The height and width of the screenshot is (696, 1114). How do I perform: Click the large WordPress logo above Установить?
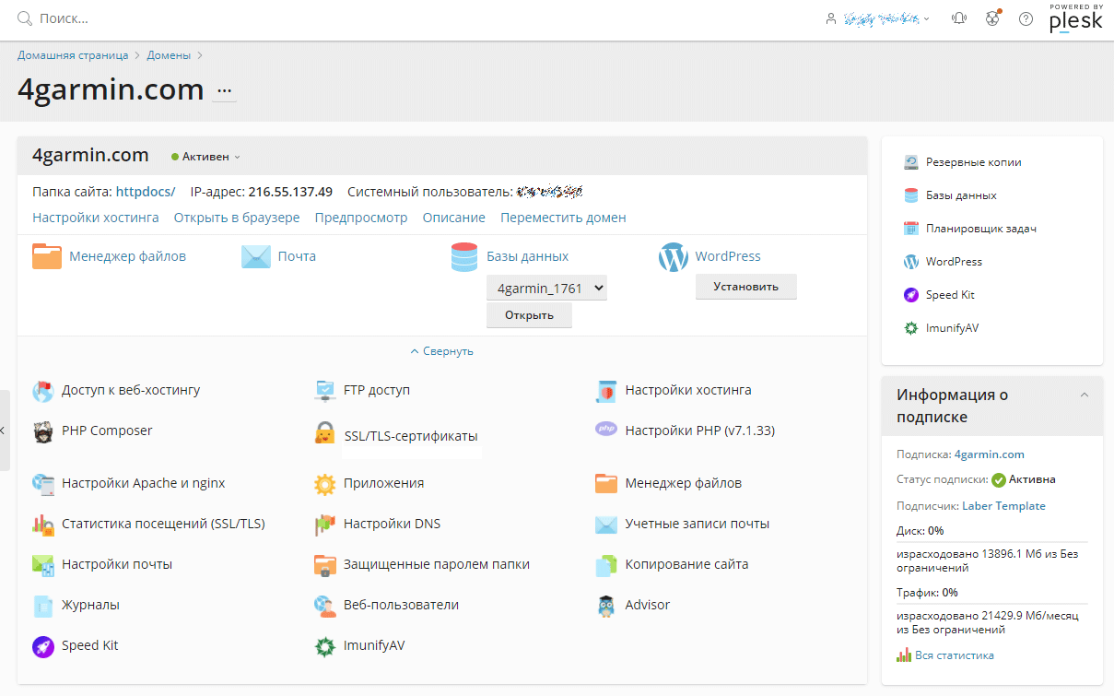click(674, 257)
